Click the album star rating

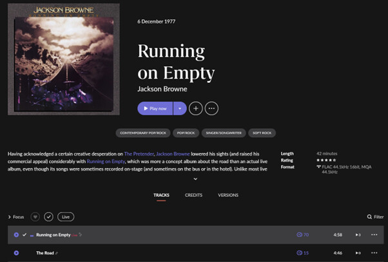(x=326, y=160)
